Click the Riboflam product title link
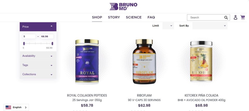Viewport: 249px width, 111px height. pos(144,95)
